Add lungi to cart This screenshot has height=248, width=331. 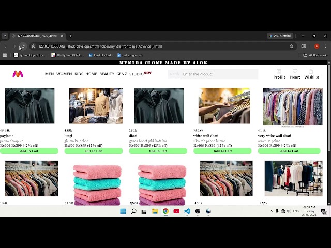(x=94, y=151)
